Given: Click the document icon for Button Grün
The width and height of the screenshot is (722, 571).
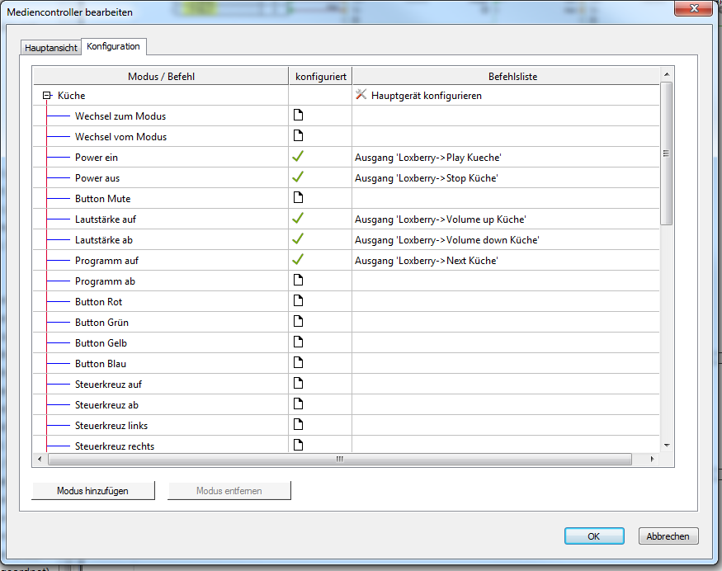Looking at the screenshot, I should click(299, 321).
